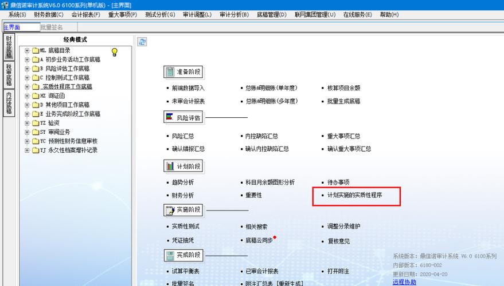This screenshot has height=286, width=504.
Task: Expand the C 控制测试工作底稿 node
Action: tap(27, 78)
